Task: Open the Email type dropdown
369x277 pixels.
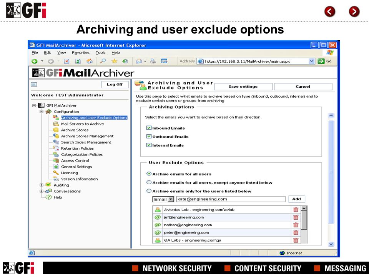Action: coord(171,199)
